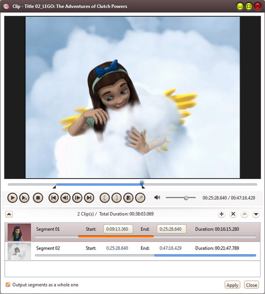Move the selected segment up
Screen dimensions: 265x294
244,214
